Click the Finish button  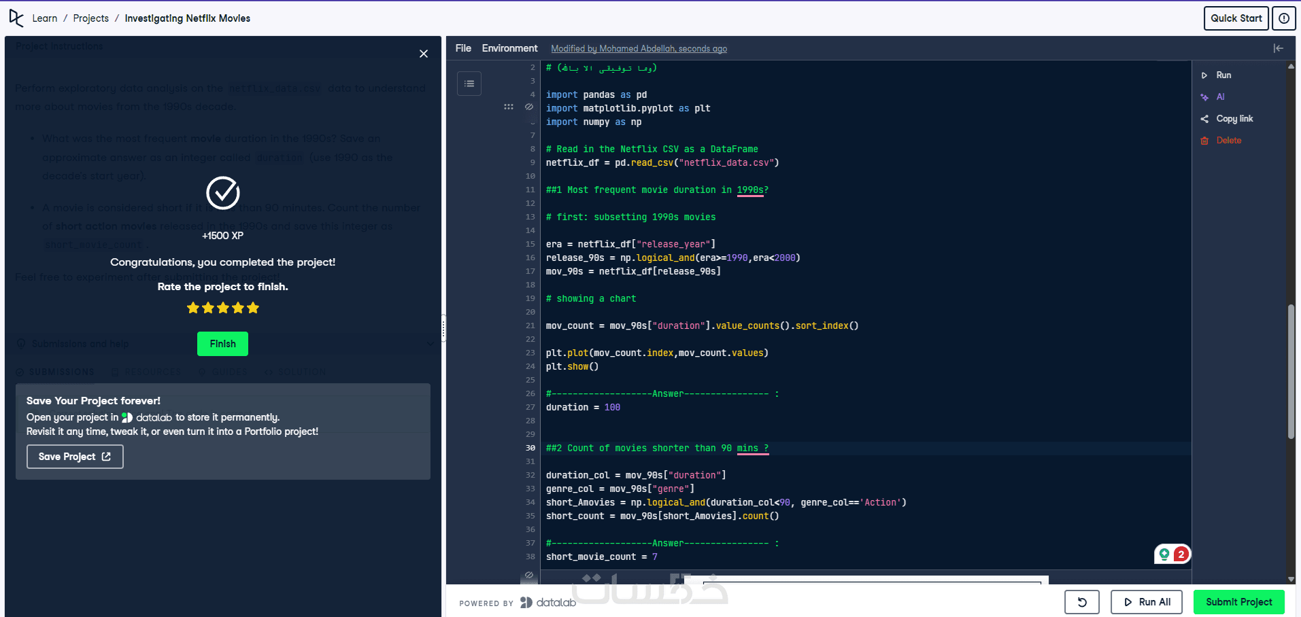223,344
